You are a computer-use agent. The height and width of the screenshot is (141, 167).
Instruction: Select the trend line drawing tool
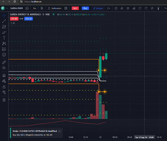pos(4,21)
